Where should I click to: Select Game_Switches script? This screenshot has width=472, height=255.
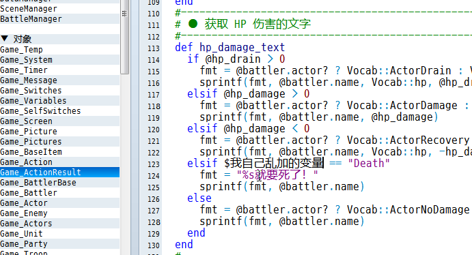click(31, 91)
